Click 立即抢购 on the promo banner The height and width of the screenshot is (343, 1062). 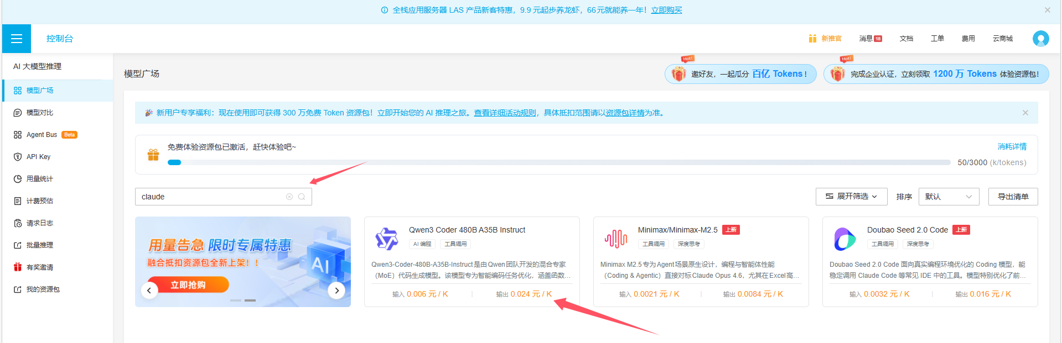188,285
